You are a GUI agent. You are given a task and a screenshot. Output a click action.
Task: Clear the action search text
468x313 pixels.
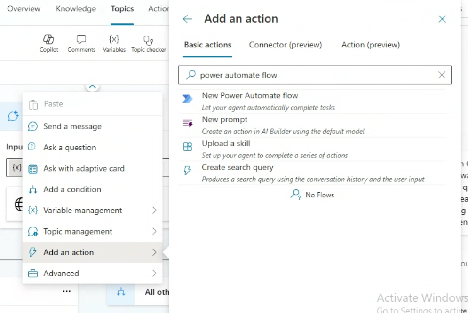(x=442, y=75)
